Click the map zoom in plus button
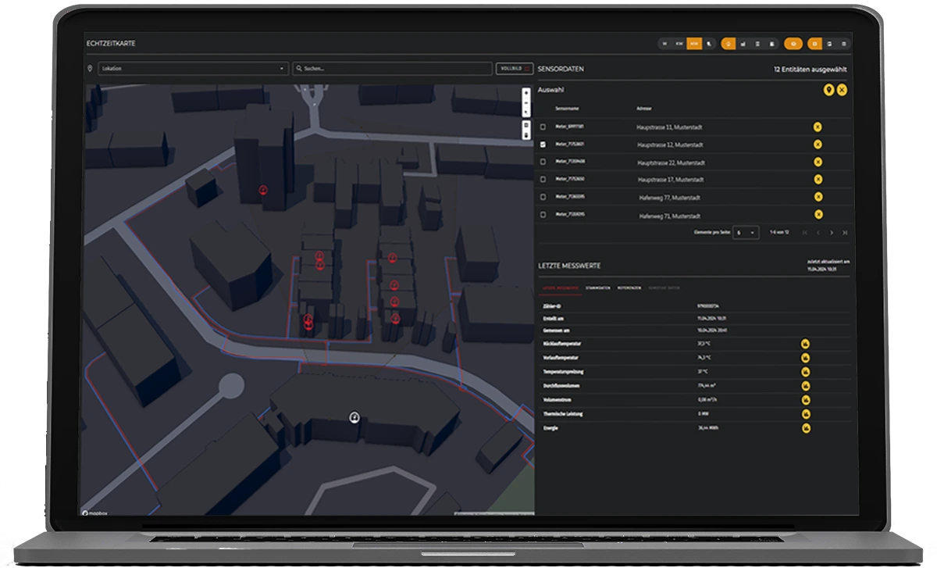 (526, 93)
